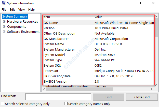Open the View menu

[x=21, y=10]
